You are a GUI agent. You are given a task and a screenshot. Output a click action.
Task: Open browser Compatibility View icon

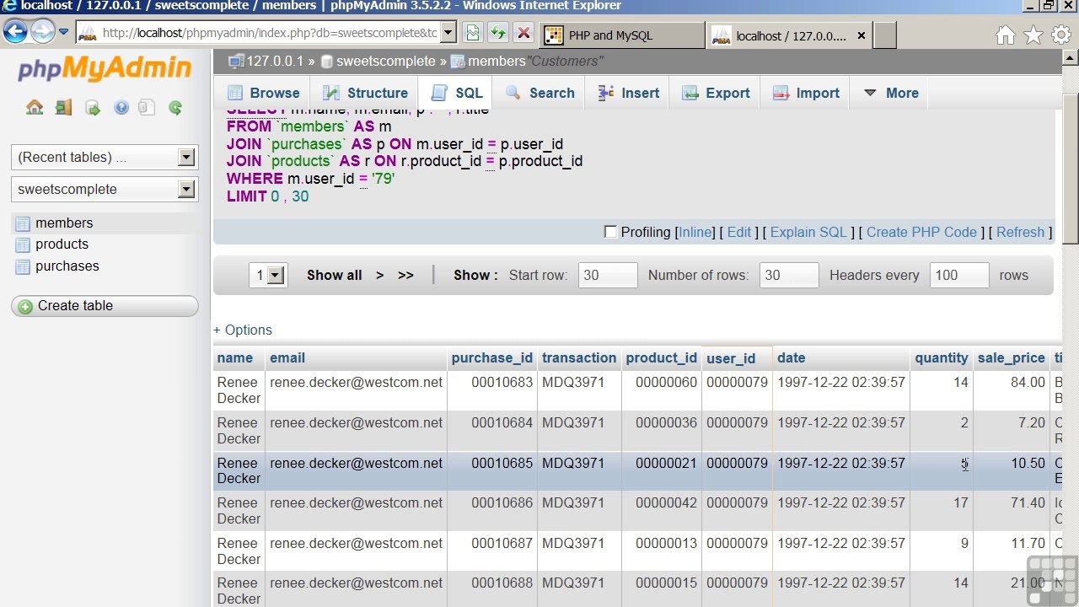click(473, 34)
